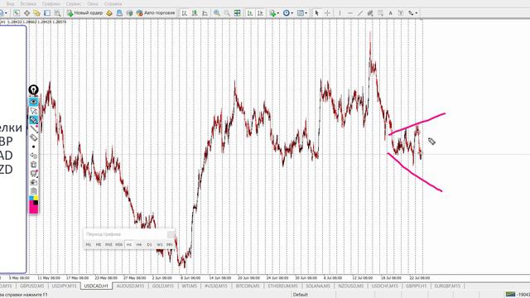Select the arrow pointer in annotation toolbar

pos(33,111)
